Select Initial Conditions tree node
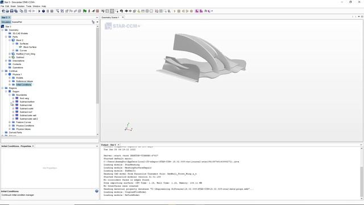Screen dimensions: 364x205 [23, 85]
